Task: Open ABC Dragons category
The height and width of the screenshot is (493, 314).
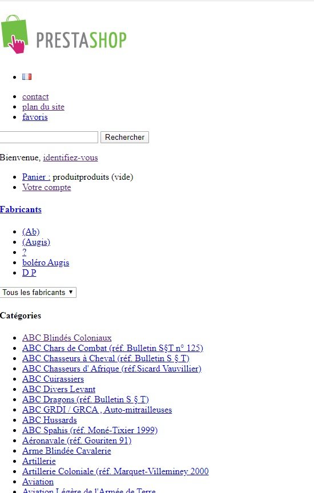Action: [86, 399]
